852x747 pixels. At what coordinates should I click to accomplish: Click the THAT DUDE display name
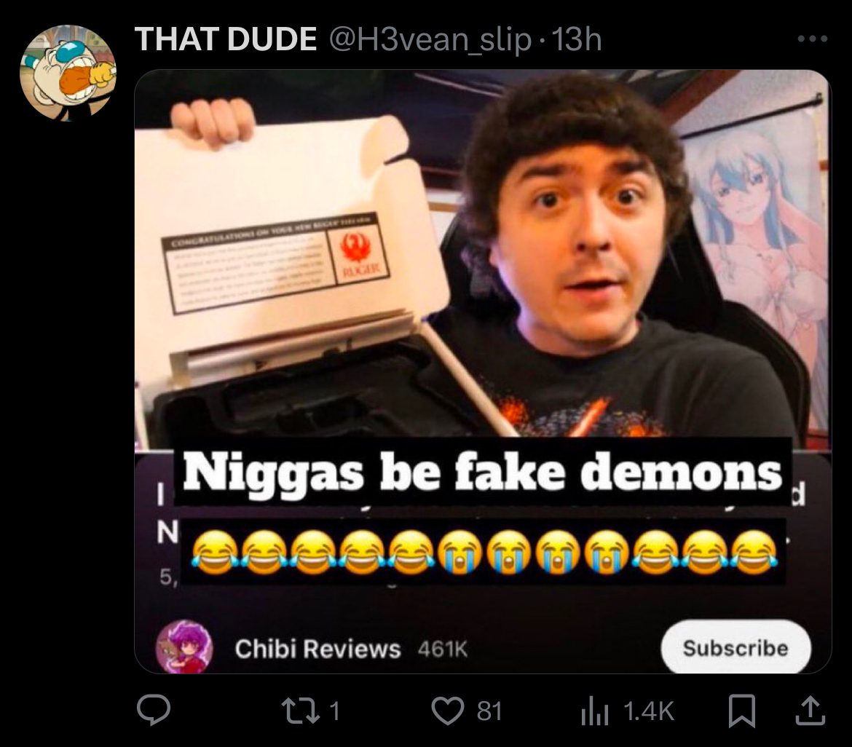pyautogui.click(x=226, y=39)
